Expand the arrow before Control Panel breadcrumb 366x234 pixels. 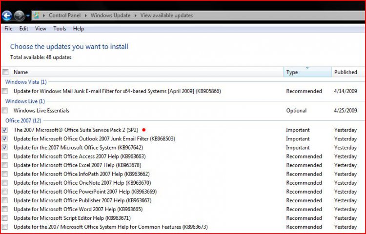click(44, 16)
